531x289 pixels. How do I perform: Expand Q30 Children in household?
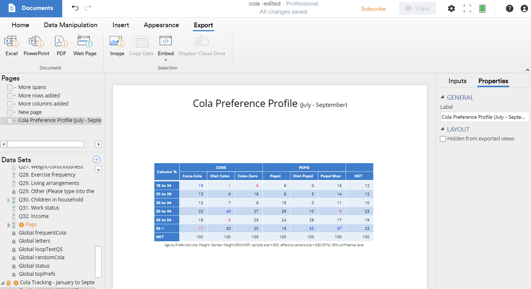pyautogui.click(x=9, y=200)
